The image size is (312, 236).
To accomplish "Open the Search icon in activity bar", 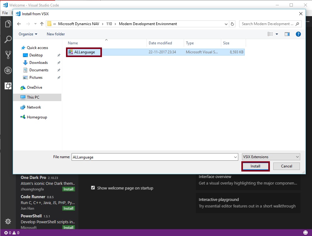I will point(8,39).
